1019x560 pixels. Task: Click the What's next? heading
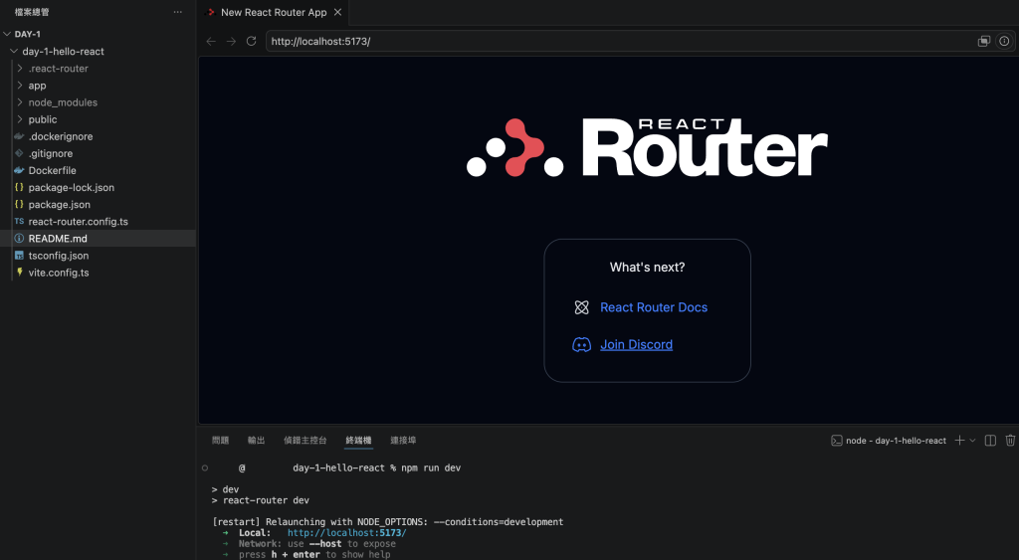647,267
